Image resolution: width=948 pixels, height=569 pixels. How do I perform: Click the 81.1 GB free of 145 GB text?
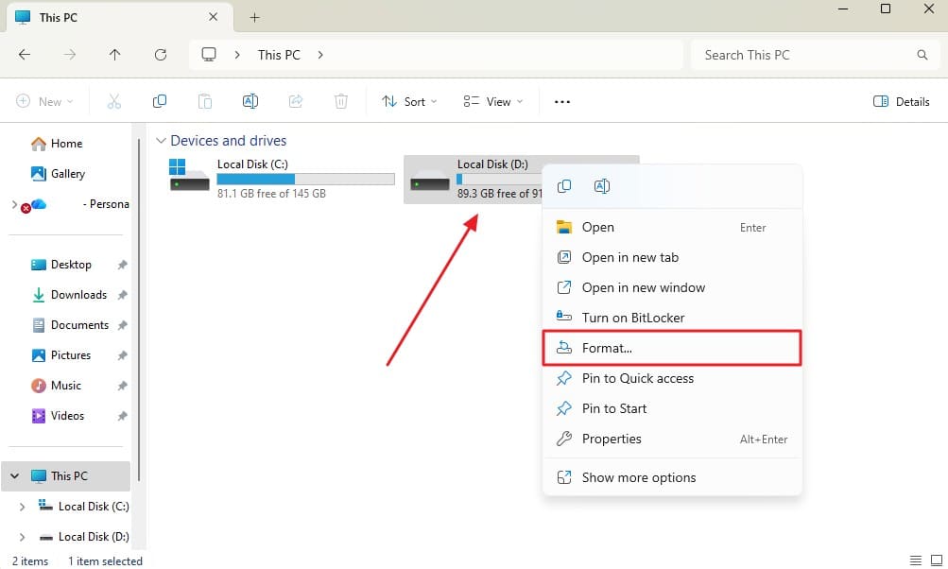pyautogui.click(x=271, y=194)
